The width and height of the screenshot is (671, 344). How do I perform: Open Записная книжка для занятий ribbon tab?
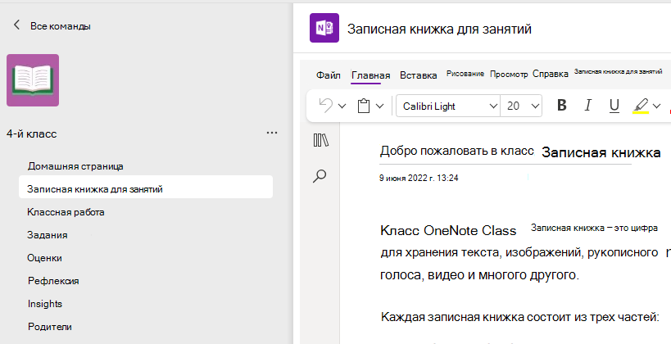tap(618, 71)
